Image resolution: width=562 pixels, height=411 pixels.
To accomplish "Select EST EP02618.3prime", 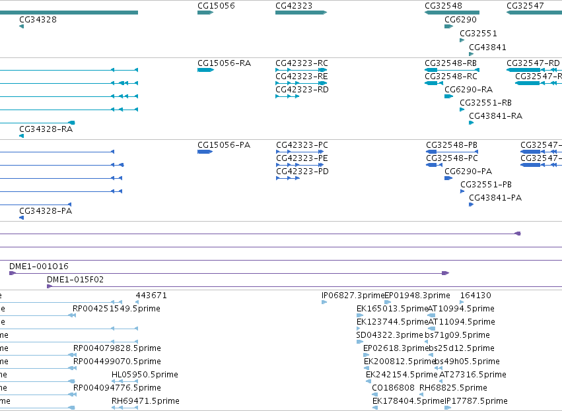I will (396, 348).
